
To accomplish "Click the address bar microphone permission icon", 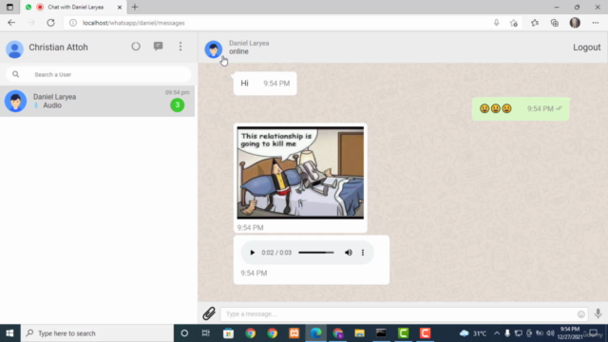I will (x=496, y=23).
